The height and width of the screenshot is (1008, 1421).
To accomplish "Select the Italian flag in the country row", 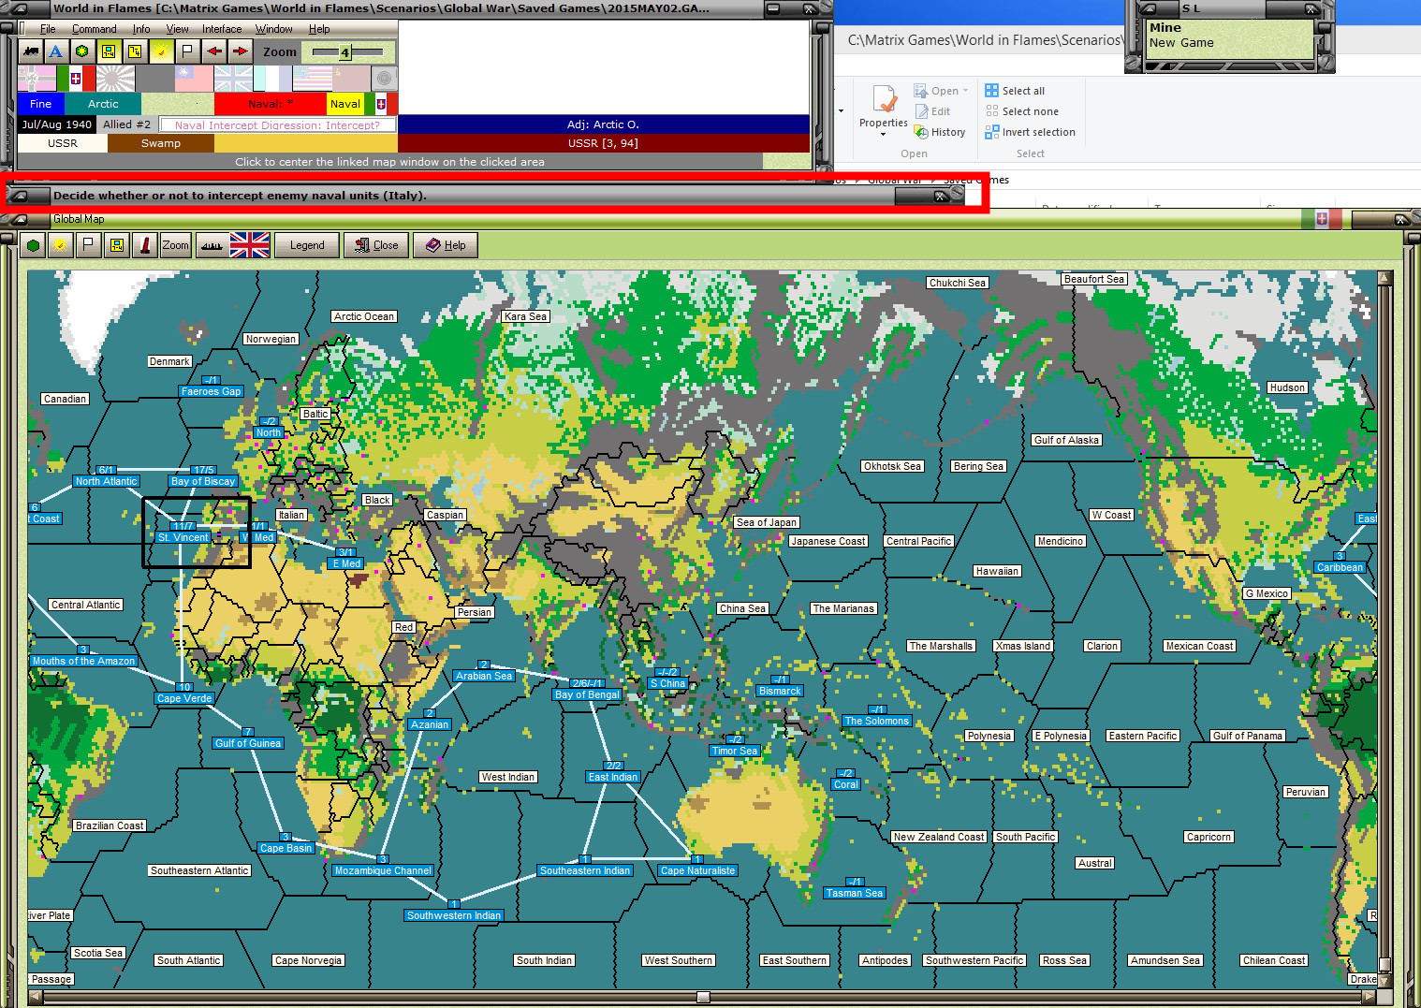I will (76, 79).
